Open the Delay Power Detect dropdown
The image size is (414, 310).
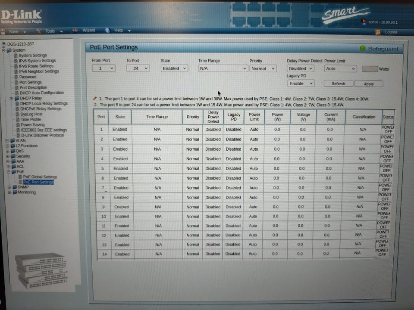pos(300,68)
